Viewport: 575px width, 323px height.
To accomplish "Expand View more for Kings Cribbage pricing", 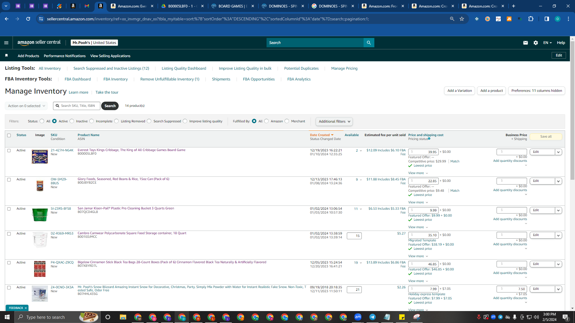I will coord(418,173).
